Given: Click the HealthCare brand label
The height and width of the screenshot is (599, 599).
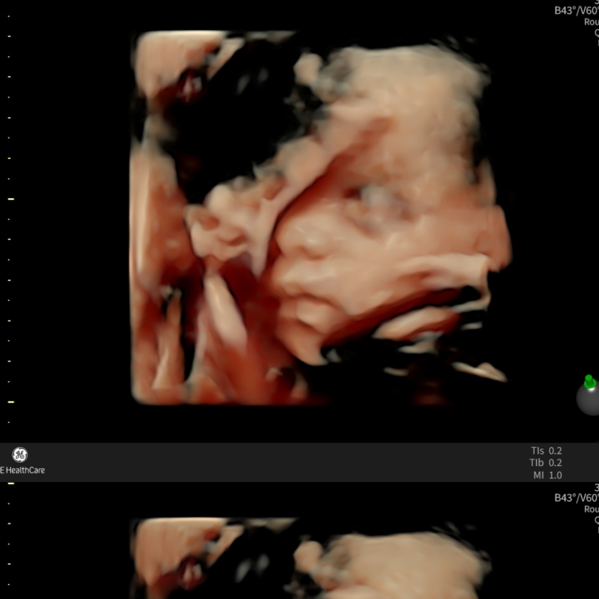Looking at the screenshot, I should pyautogui.click(x=23, y=470).
